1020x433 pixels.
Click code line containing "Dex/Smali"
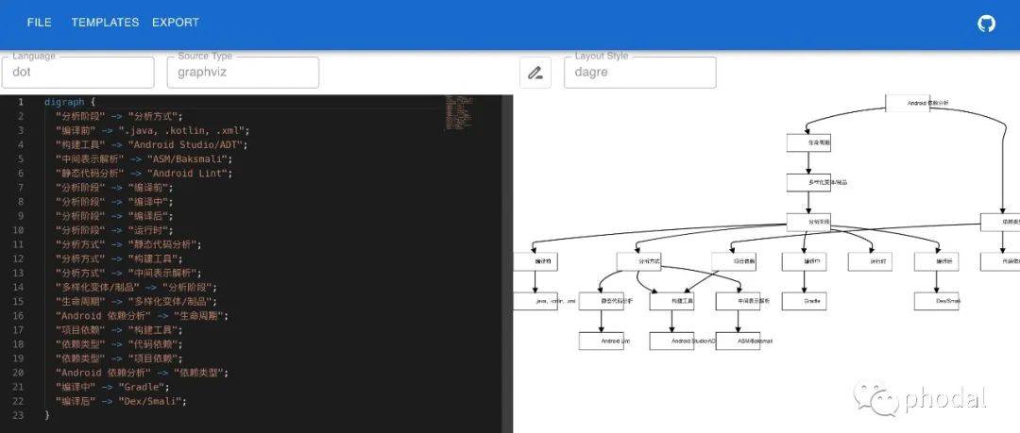(121, 401)
